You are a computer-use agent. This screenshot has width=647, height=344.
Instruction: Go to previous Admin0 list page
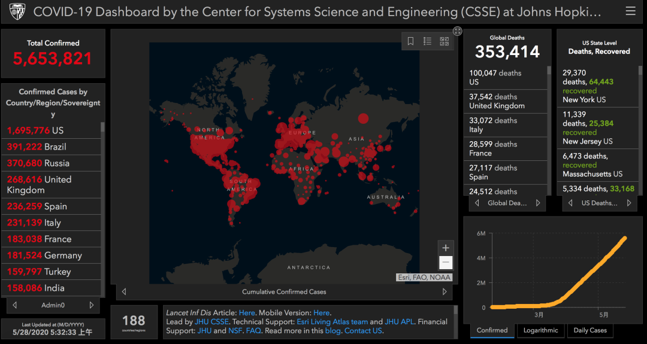tap(15, 305)
